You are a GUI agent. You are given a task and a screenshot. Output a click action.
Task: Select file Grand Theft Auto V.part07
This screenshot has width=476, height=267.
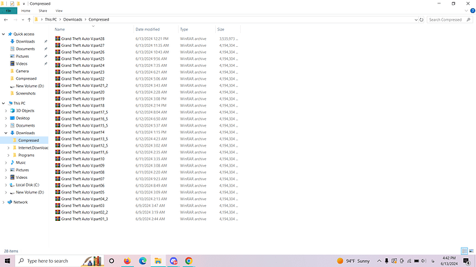tap(83, 179)
